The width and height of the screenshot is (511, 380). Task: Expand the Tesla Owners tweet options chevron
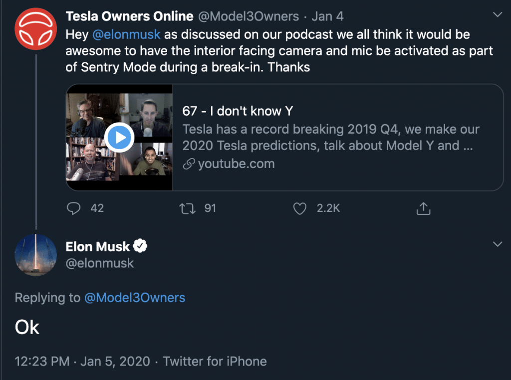497,15
